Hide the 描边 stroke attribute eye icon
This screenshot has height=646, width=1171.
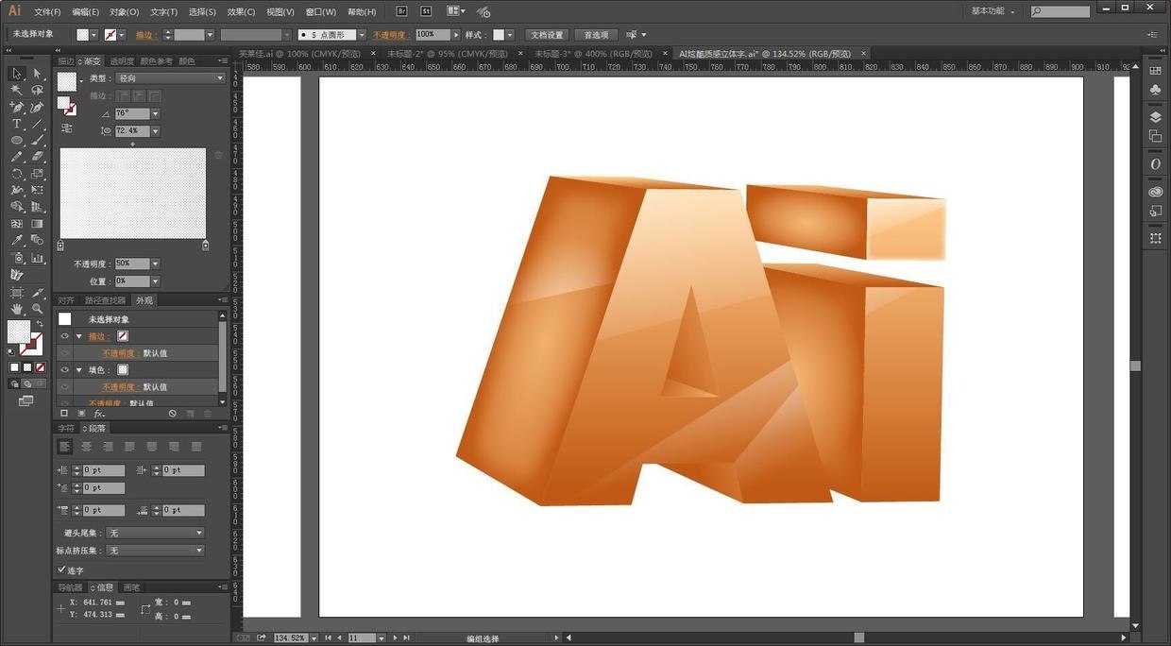click(x=65, y=336)
